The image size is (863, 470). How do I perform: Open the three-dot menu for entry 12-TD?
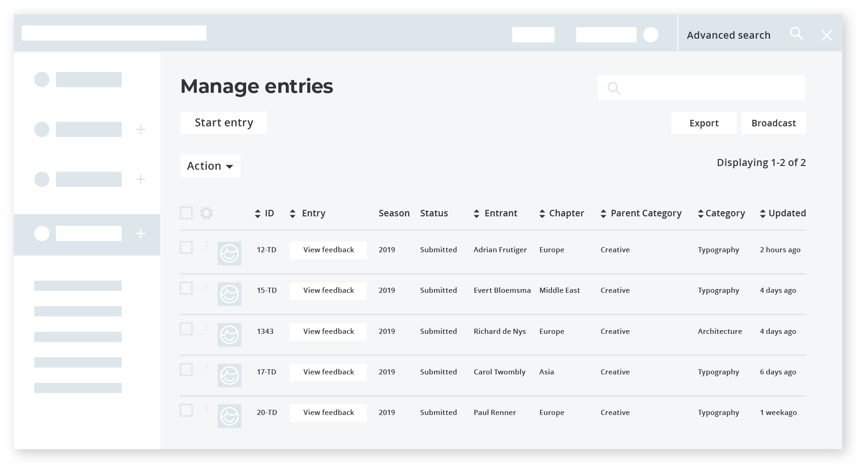coord(207,246)
